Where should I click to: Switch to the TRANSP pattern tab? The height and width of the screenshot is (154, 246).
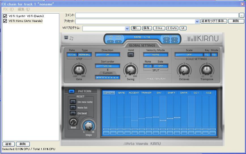(x=146, y=93)
